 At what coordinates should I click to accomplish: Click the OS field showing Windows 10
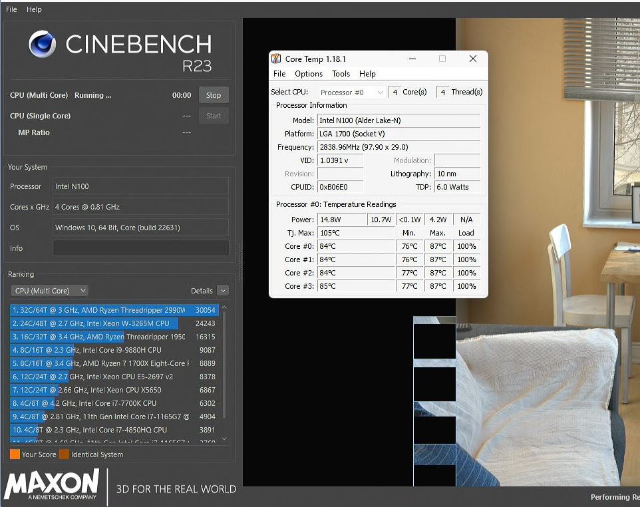(x=140, y=228)
